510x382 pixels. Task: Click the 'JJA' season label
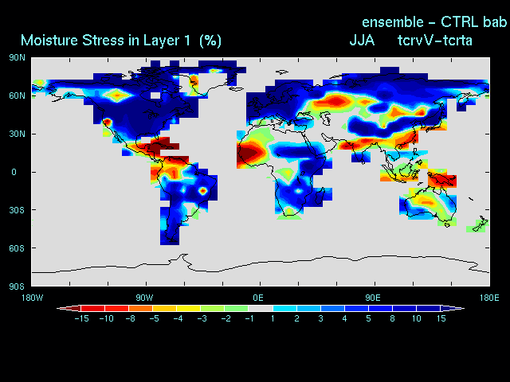tap(362, 41)
